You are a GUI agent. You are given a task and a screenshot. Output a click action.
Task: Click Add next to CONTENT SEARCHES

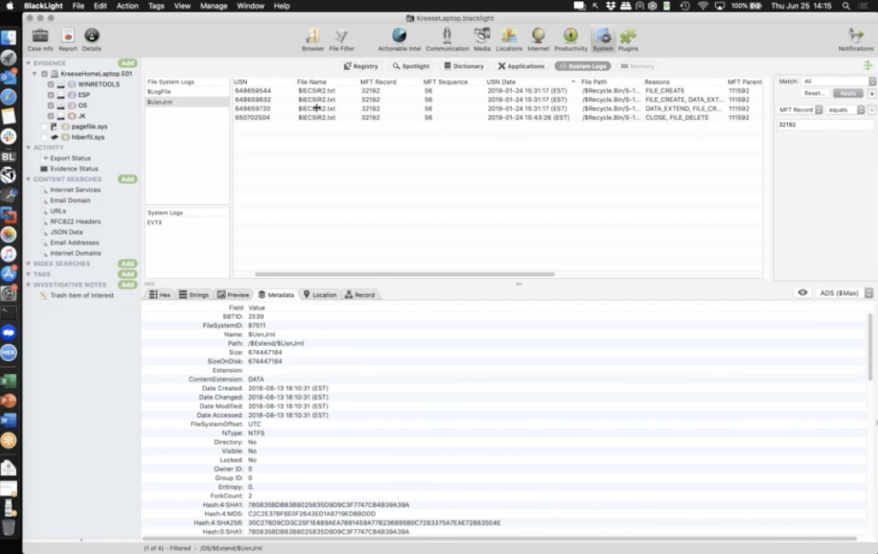click(x=127, y=179)
